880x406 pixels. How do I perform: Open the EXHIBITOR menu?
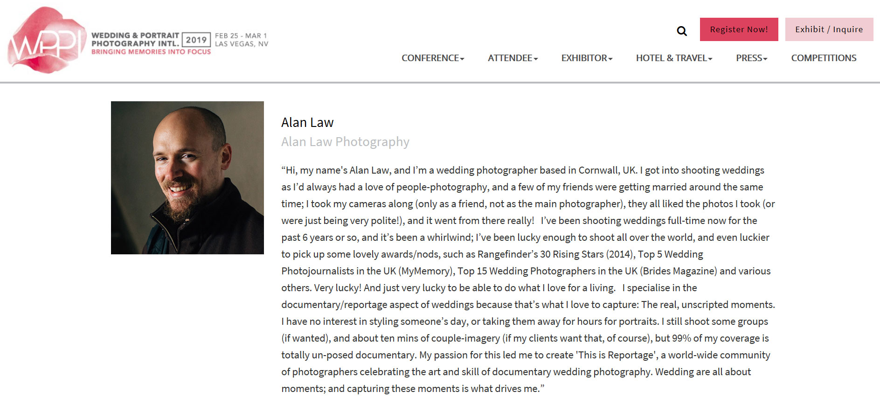[584, 58]
